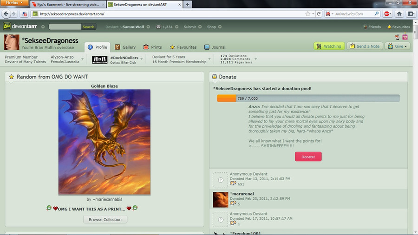
Task: Click the browser back arrow button
Action: point(7,14)
